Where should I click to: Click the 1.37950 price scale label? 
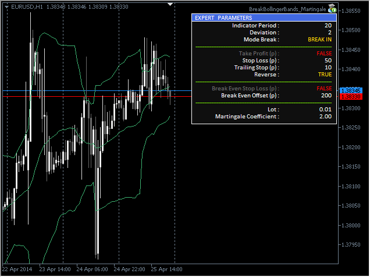click(351, 245)
